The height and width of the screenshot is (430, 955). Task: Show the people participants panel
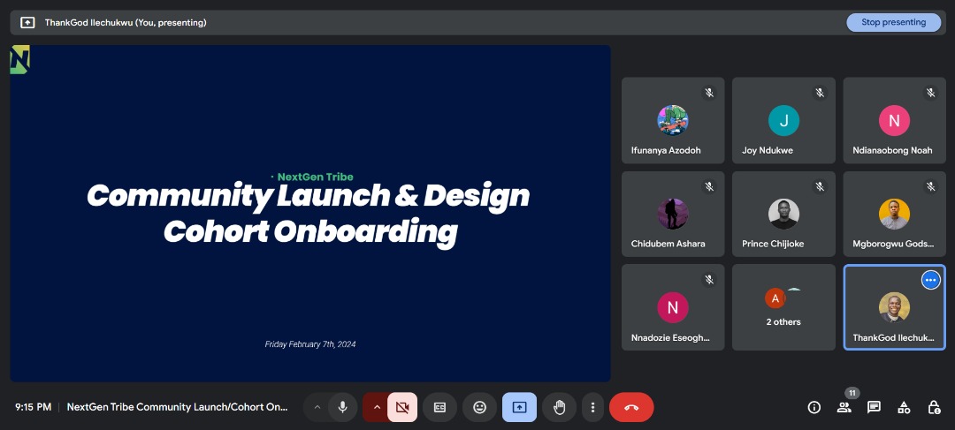(x=844, y=408)
